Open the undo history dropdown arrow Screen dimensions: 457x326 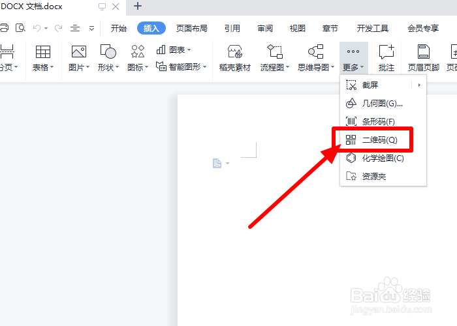tap(46, 28)
